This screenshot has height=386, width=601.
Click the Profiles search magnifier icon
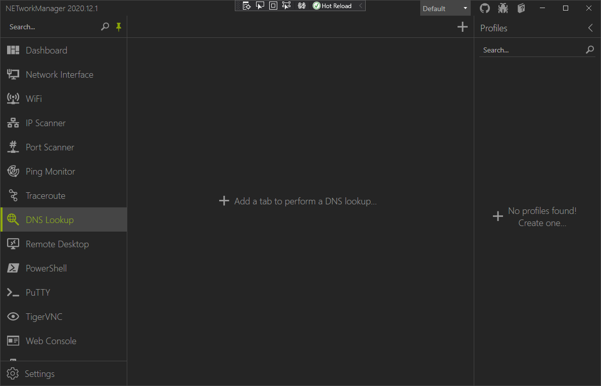pyautogui.click(x=590, y=50)
